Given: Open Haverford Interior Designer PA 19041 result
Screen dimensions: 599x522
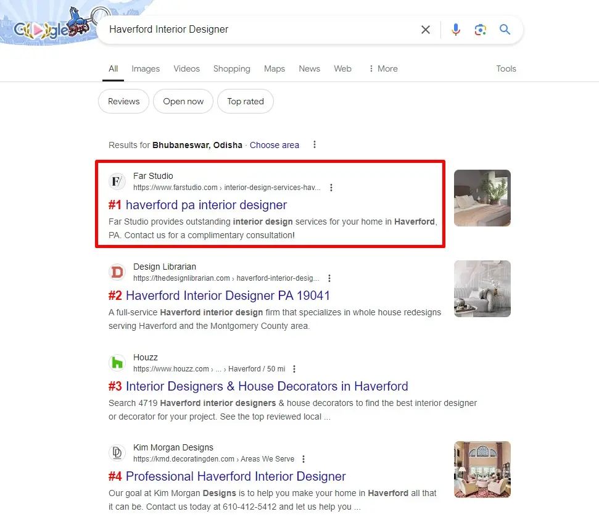Looking at the screenshot, I should click(228, 296).
